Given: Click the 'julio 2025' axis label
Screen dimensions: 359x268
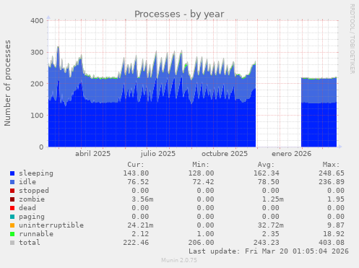Looking at the screenshot, I should click(158, 154).
